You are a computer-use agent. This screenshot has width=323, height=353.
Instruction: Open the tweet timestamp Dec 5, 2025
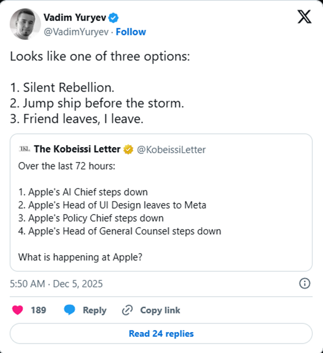57,284
